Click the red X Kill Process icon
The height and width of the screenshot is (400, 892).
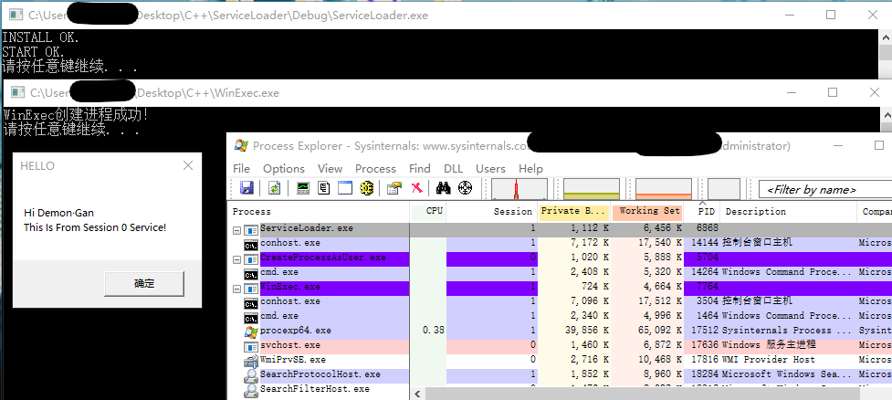click(x=416, y=188)
